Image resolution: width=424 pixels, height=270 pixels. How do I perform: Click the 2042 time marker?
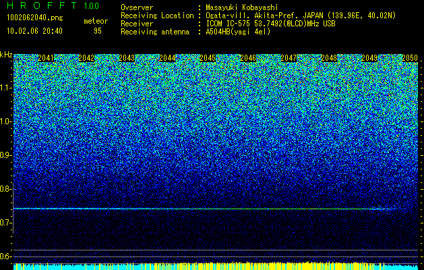coord(86,58)
